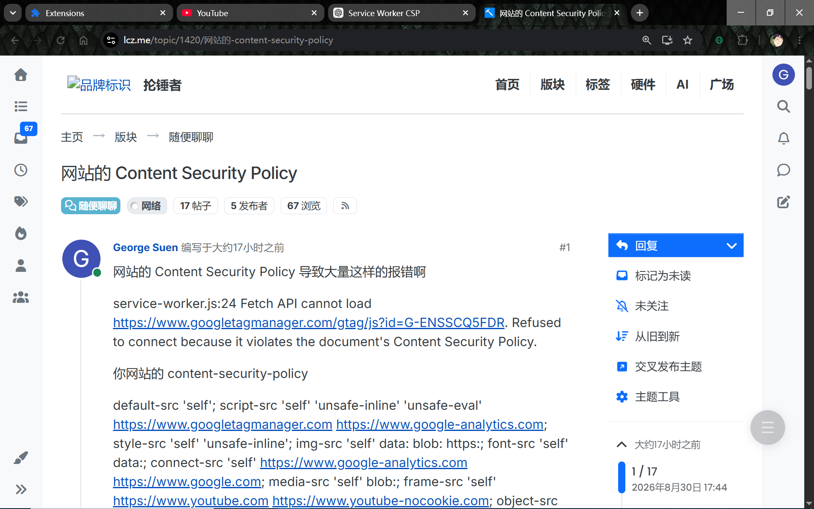Go to the browser home page
The width and height of the screenshot is (814, 509).
click(x=84, y=40)
